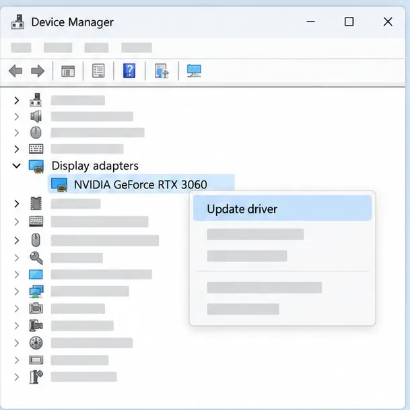Screen dimensions: 410x410
Task: Go back with the left arrow toolbar button
Action: (x=15, y=71)
